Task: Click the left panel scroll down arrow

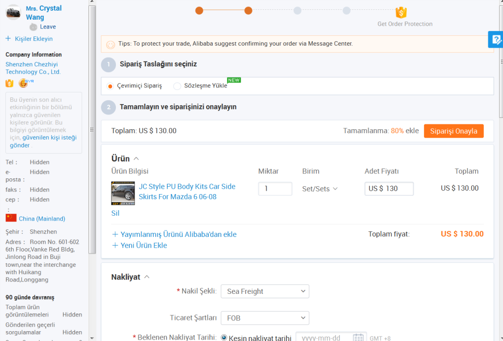Action: pyautogui.click(x=92, y=338)
